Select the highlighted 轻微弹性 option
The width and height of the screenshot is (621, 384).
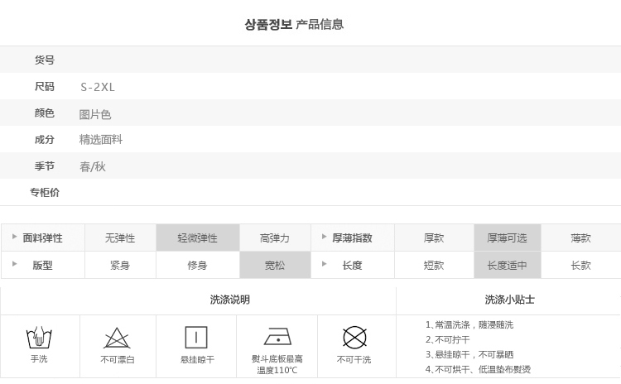pyautogui.click(x=197, y=238)
